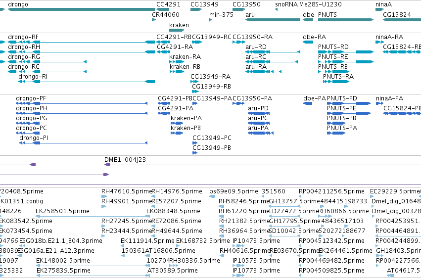The height and width of the screenshot is (278, 421).
Task: Select the drongo-RI transcript
Action: pyautogui.click(x=87, y=82)
